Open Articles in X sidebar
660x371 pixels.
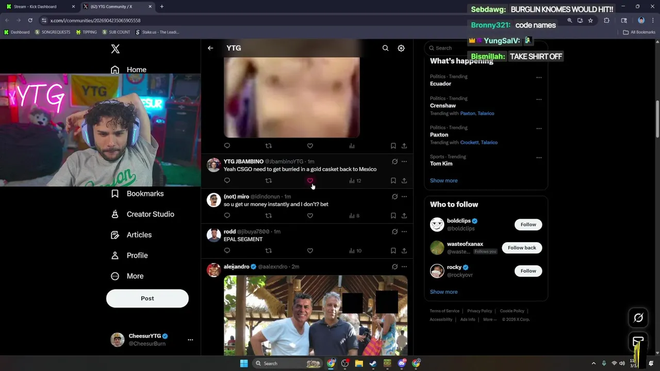131,234
